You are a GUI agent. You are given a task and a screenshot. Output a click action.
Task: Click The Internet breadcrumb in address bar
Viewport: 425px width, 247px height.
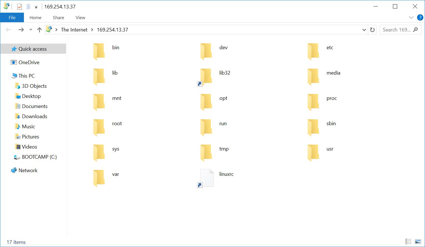pos(74,30)
